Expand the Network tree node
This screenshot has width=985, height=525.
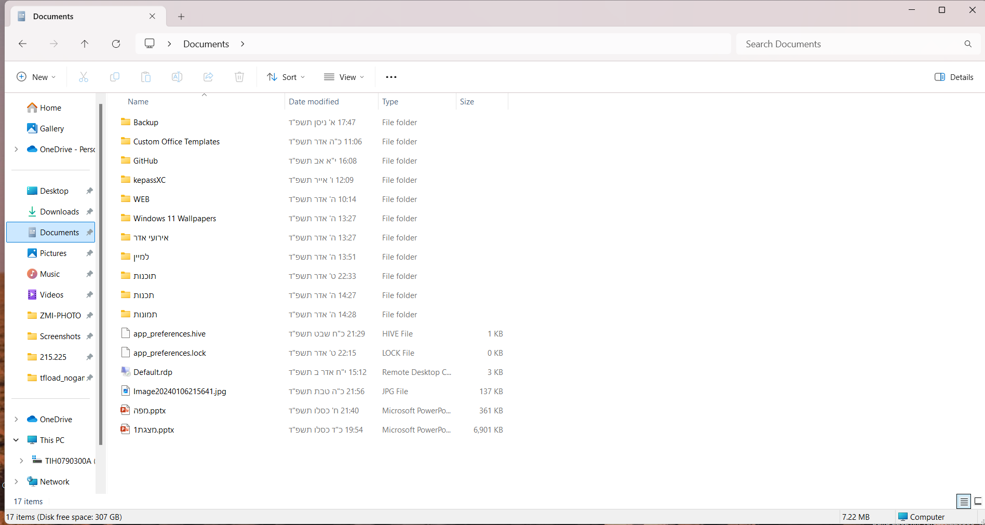point(16,481)
